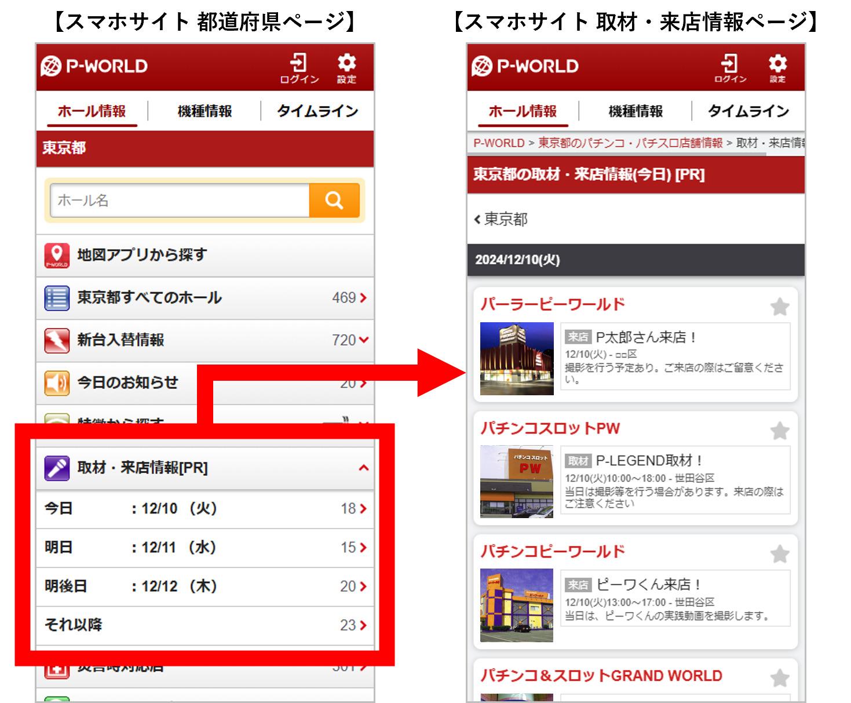This screenshot has height=703, width=851.
Task: Click the new machine replacement icon
Action: coord(57,340)
